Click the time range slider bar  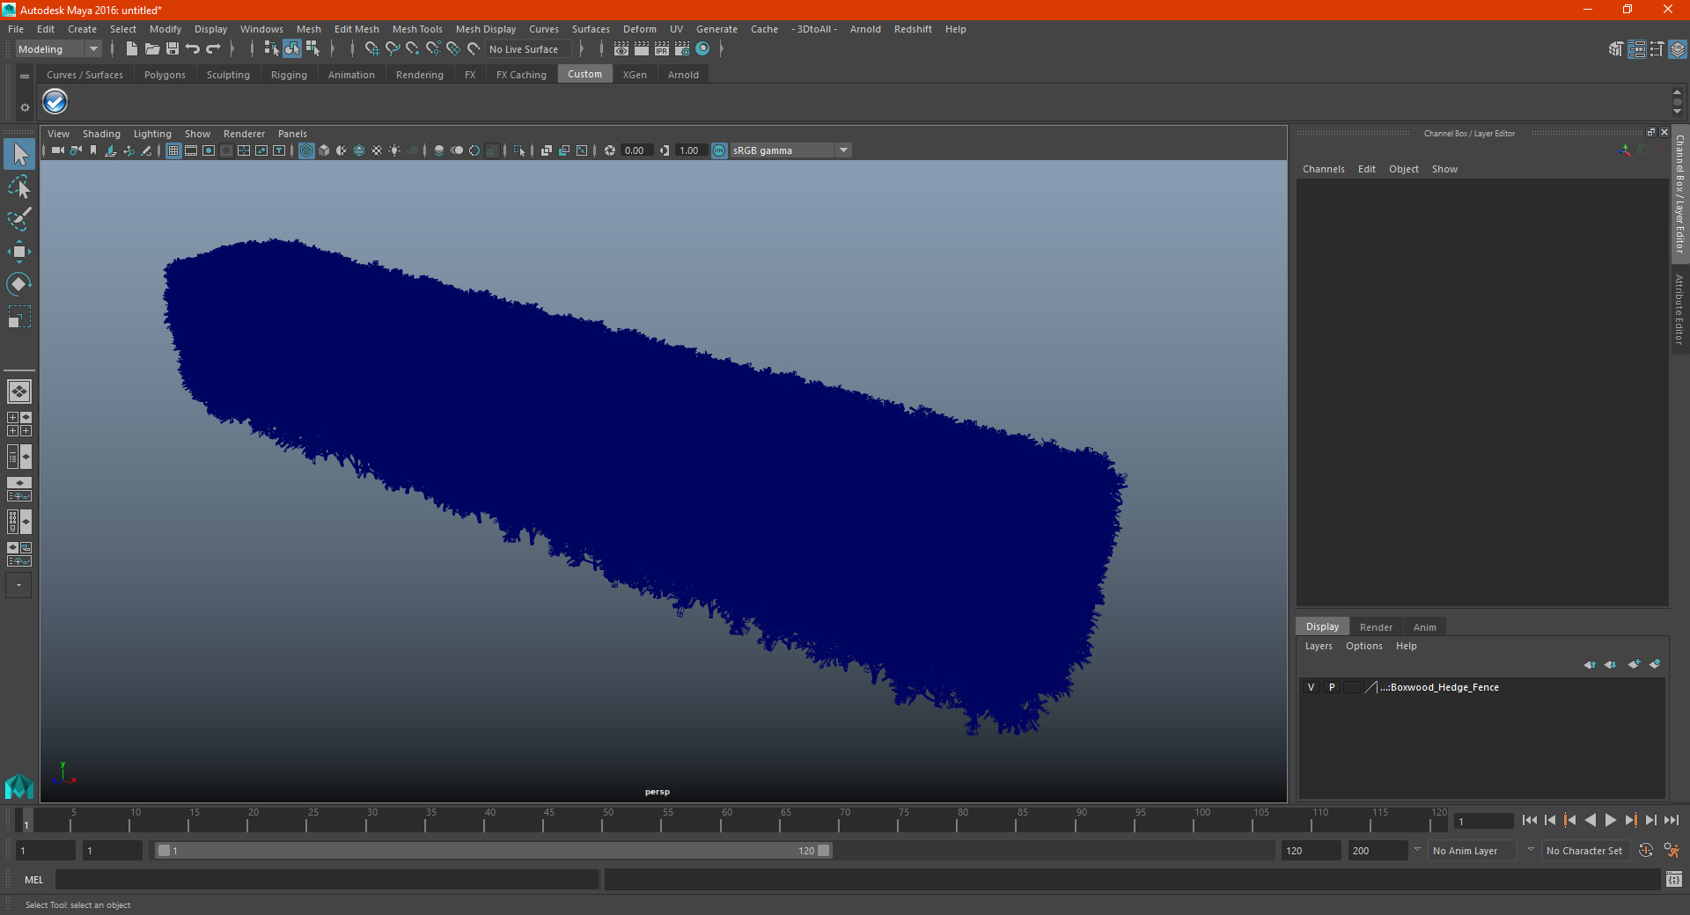pyautogui.click(x=493, y=851)
